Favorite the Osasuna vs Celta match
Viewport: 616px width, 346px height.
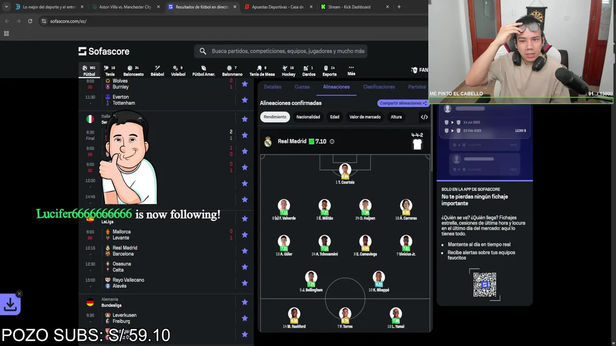(244, 267)
